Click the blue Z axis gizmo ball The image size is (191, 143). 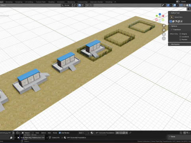tap(160, 14)
